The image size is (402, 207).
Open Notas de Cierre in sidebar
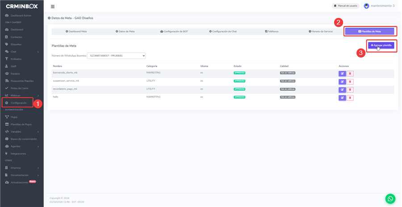[17, 88]
